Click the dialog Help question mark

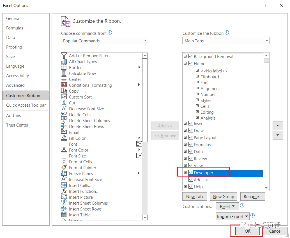pyautogui.click(x=265, y=5)
